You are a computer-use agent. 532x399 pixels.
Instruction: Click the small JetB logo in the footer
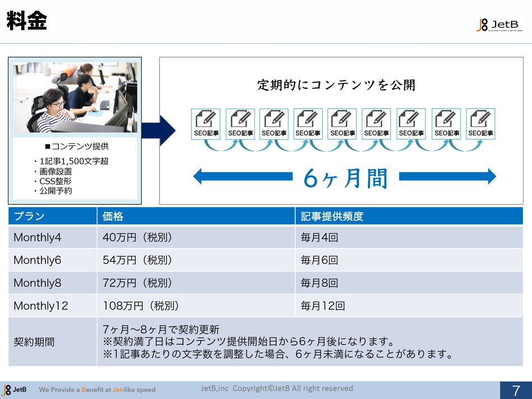[15, 389]
